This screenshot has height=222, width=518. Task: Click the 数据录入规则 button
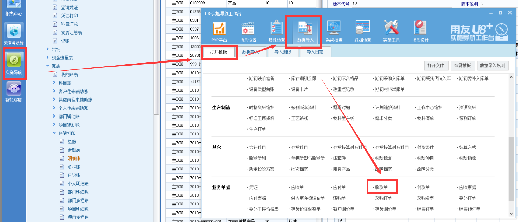coord(493,66)
